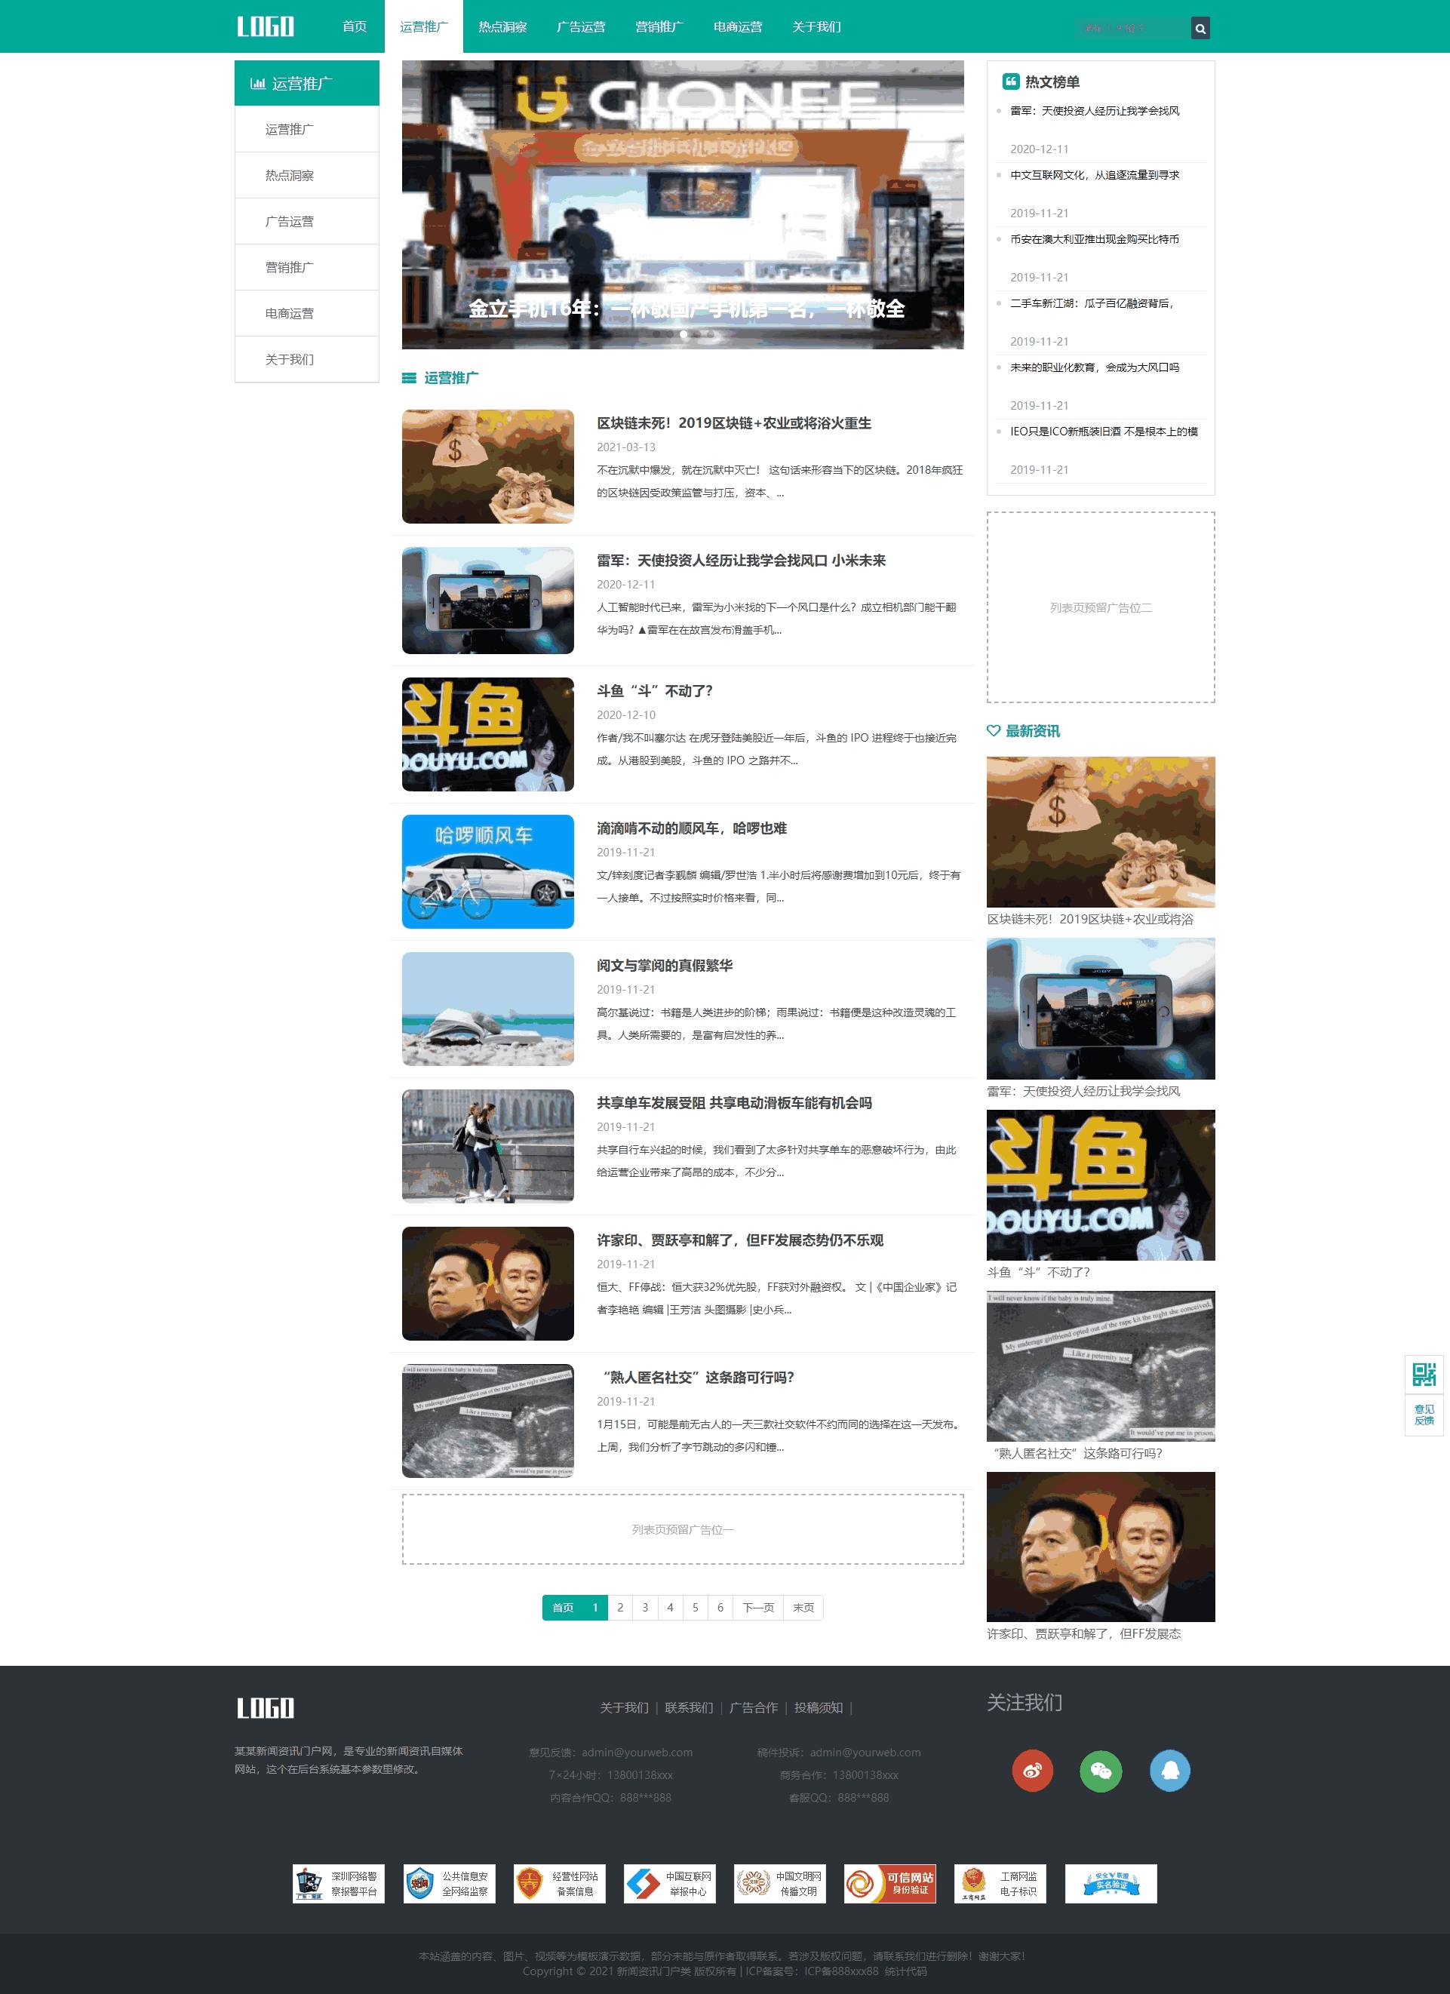This screenshot has height=1994, width=1450.
Task: Click the blue QQ bell icon
Action: point(1169,1771)
